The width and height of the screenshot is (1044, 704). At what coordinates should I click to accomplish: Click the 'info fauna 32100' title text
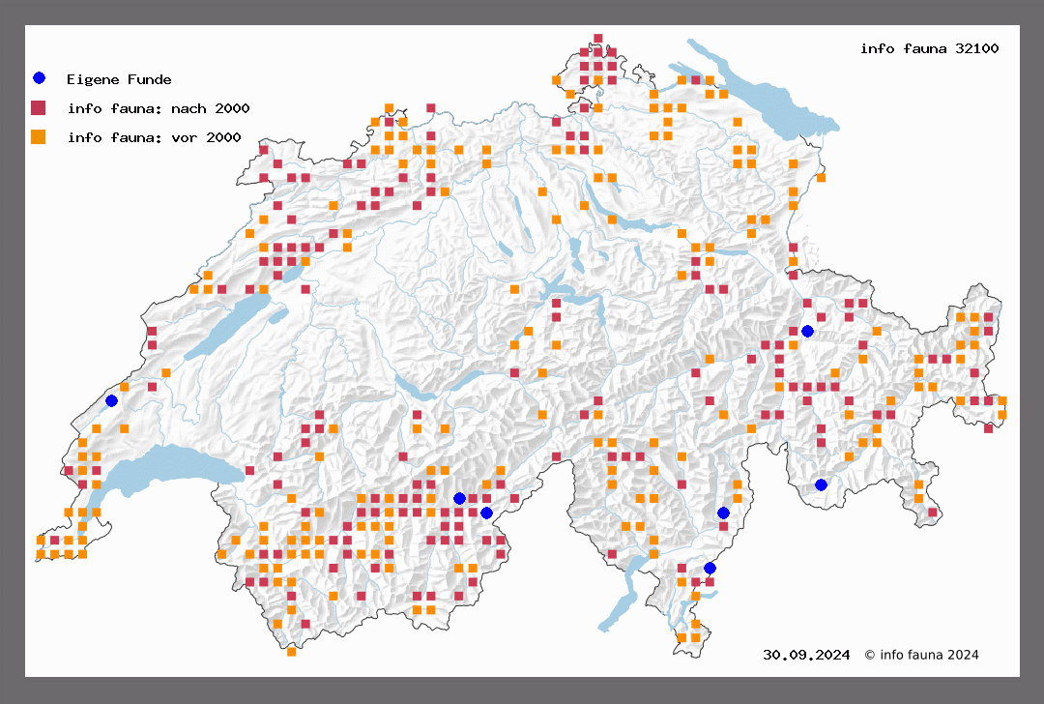coord(929,48)
